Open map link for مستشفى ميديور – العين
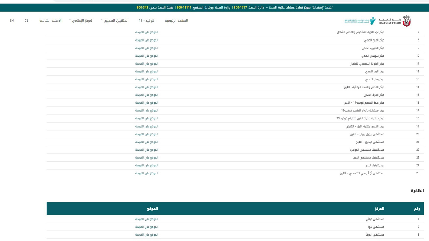The image size is (429, 241). [x=146, y=142]
